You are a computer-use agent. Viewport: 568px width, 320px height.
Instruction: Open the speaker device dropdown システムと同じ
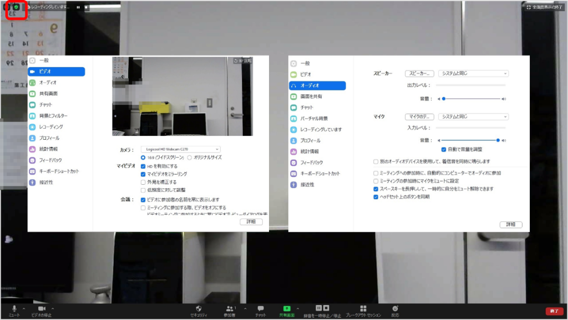click(473, 74)
